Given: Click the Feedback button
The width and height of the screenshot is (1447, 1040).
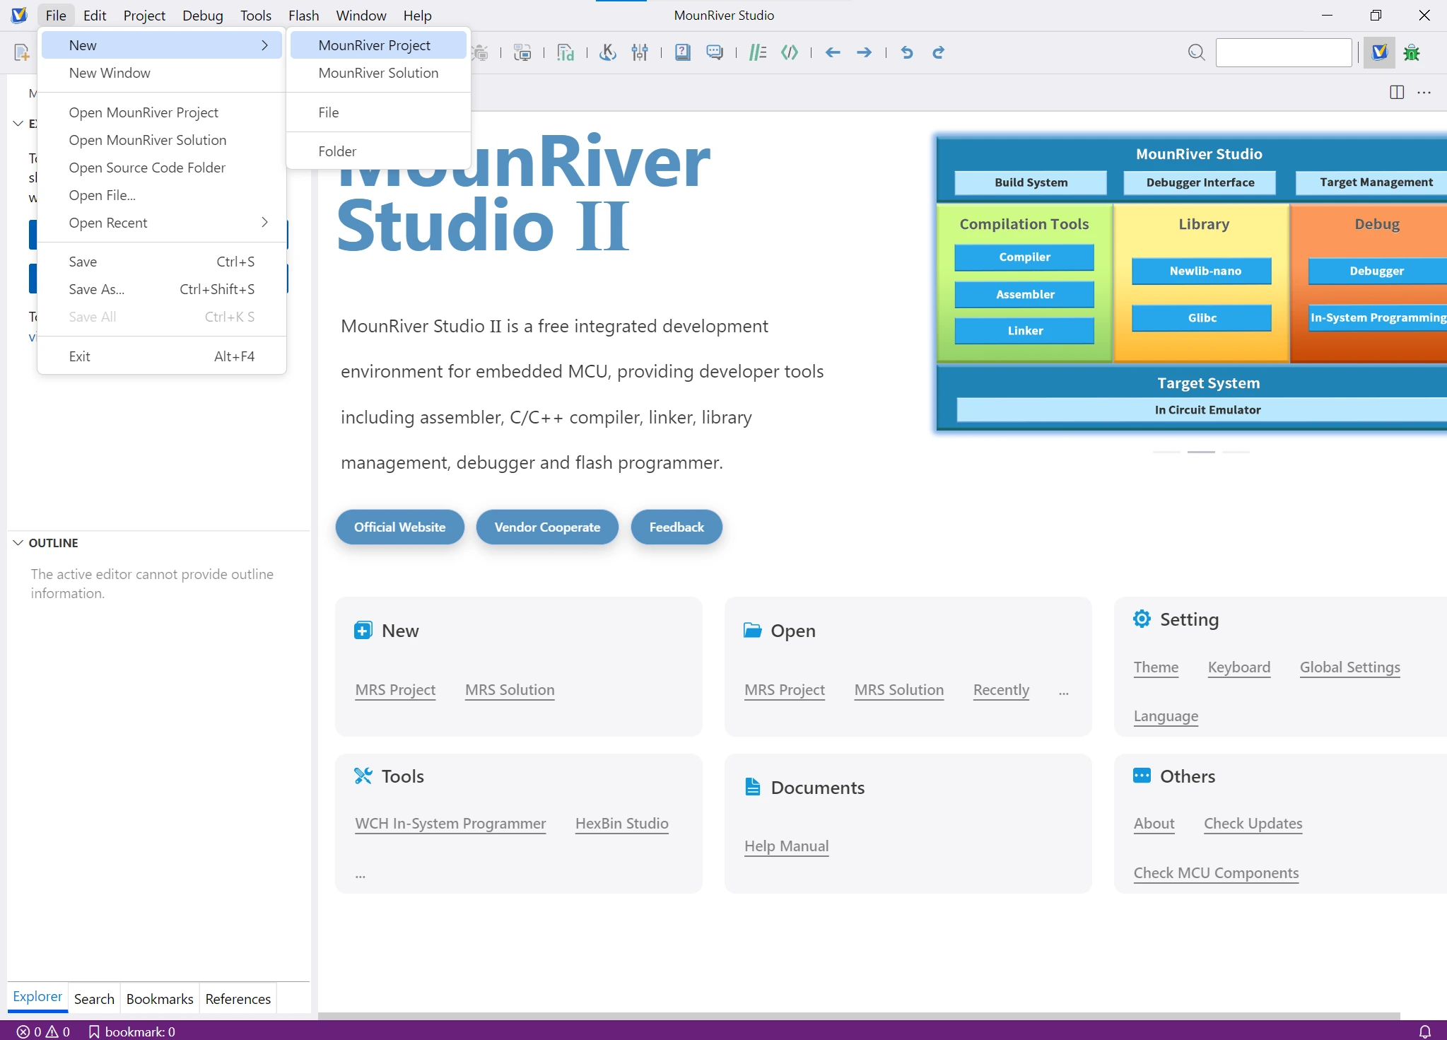Looking at the screenshot, I should (x=676, y=527).
